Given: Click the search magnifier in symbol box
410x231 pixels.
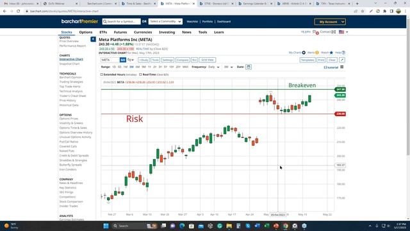Looking at the screenshot, I should click(105, 21).
